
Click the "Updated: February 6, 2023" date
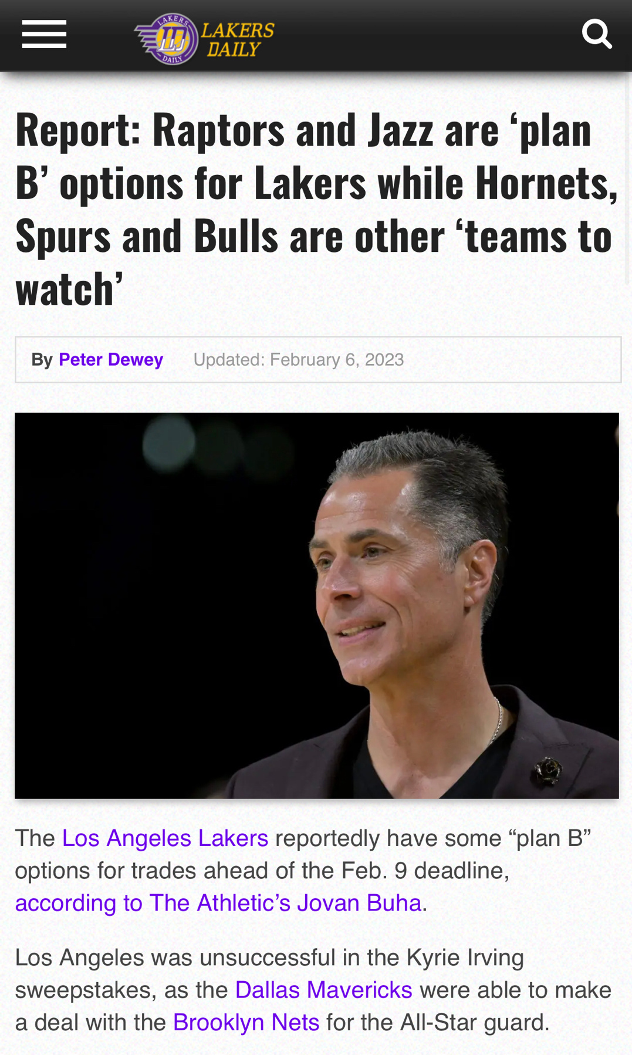(299, 359)
